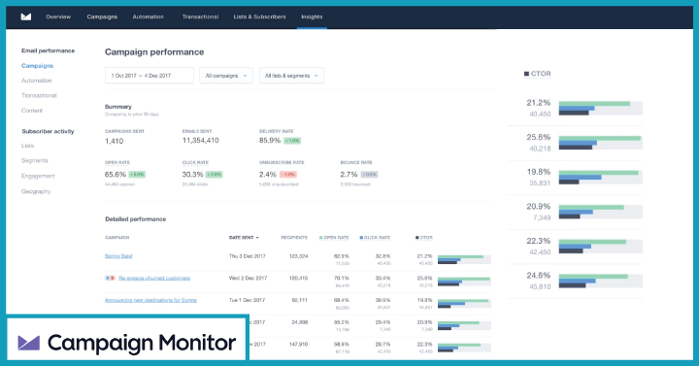Click the A/B test icon beside Re-engage churned customers
699x366 pixels.
pyautogui.click(x=110, y=279)
